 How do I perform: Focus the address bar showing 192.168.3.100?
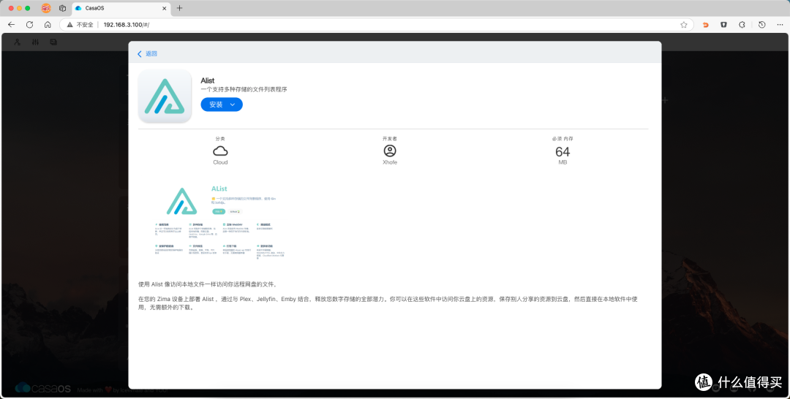point(378,25)
